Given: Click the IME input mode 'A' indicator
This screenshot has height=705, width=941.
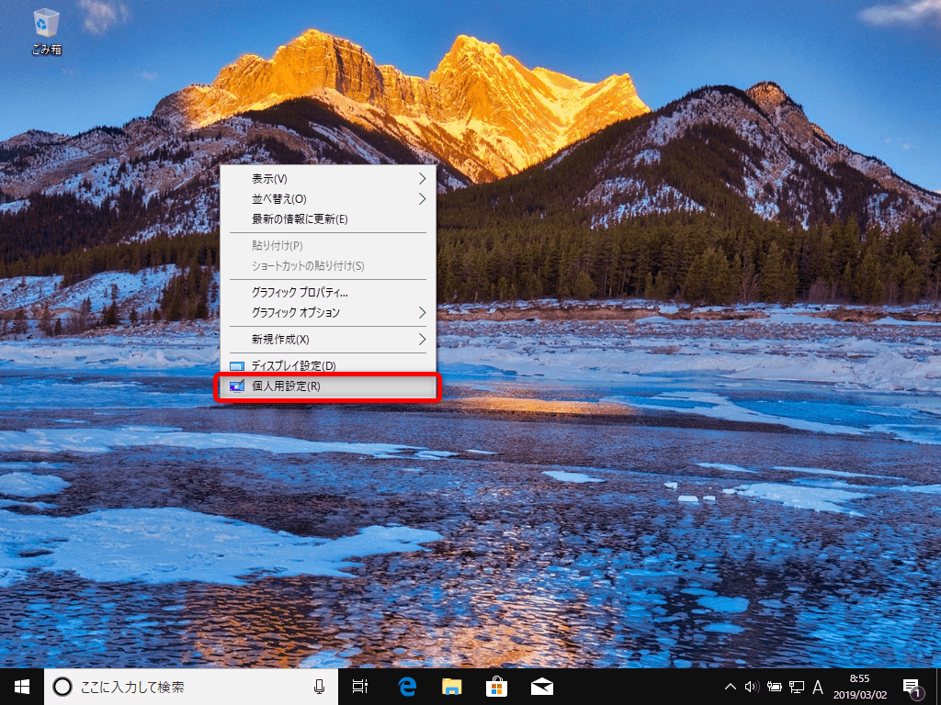Looking at the screenshot, I should tap(817, 687).
